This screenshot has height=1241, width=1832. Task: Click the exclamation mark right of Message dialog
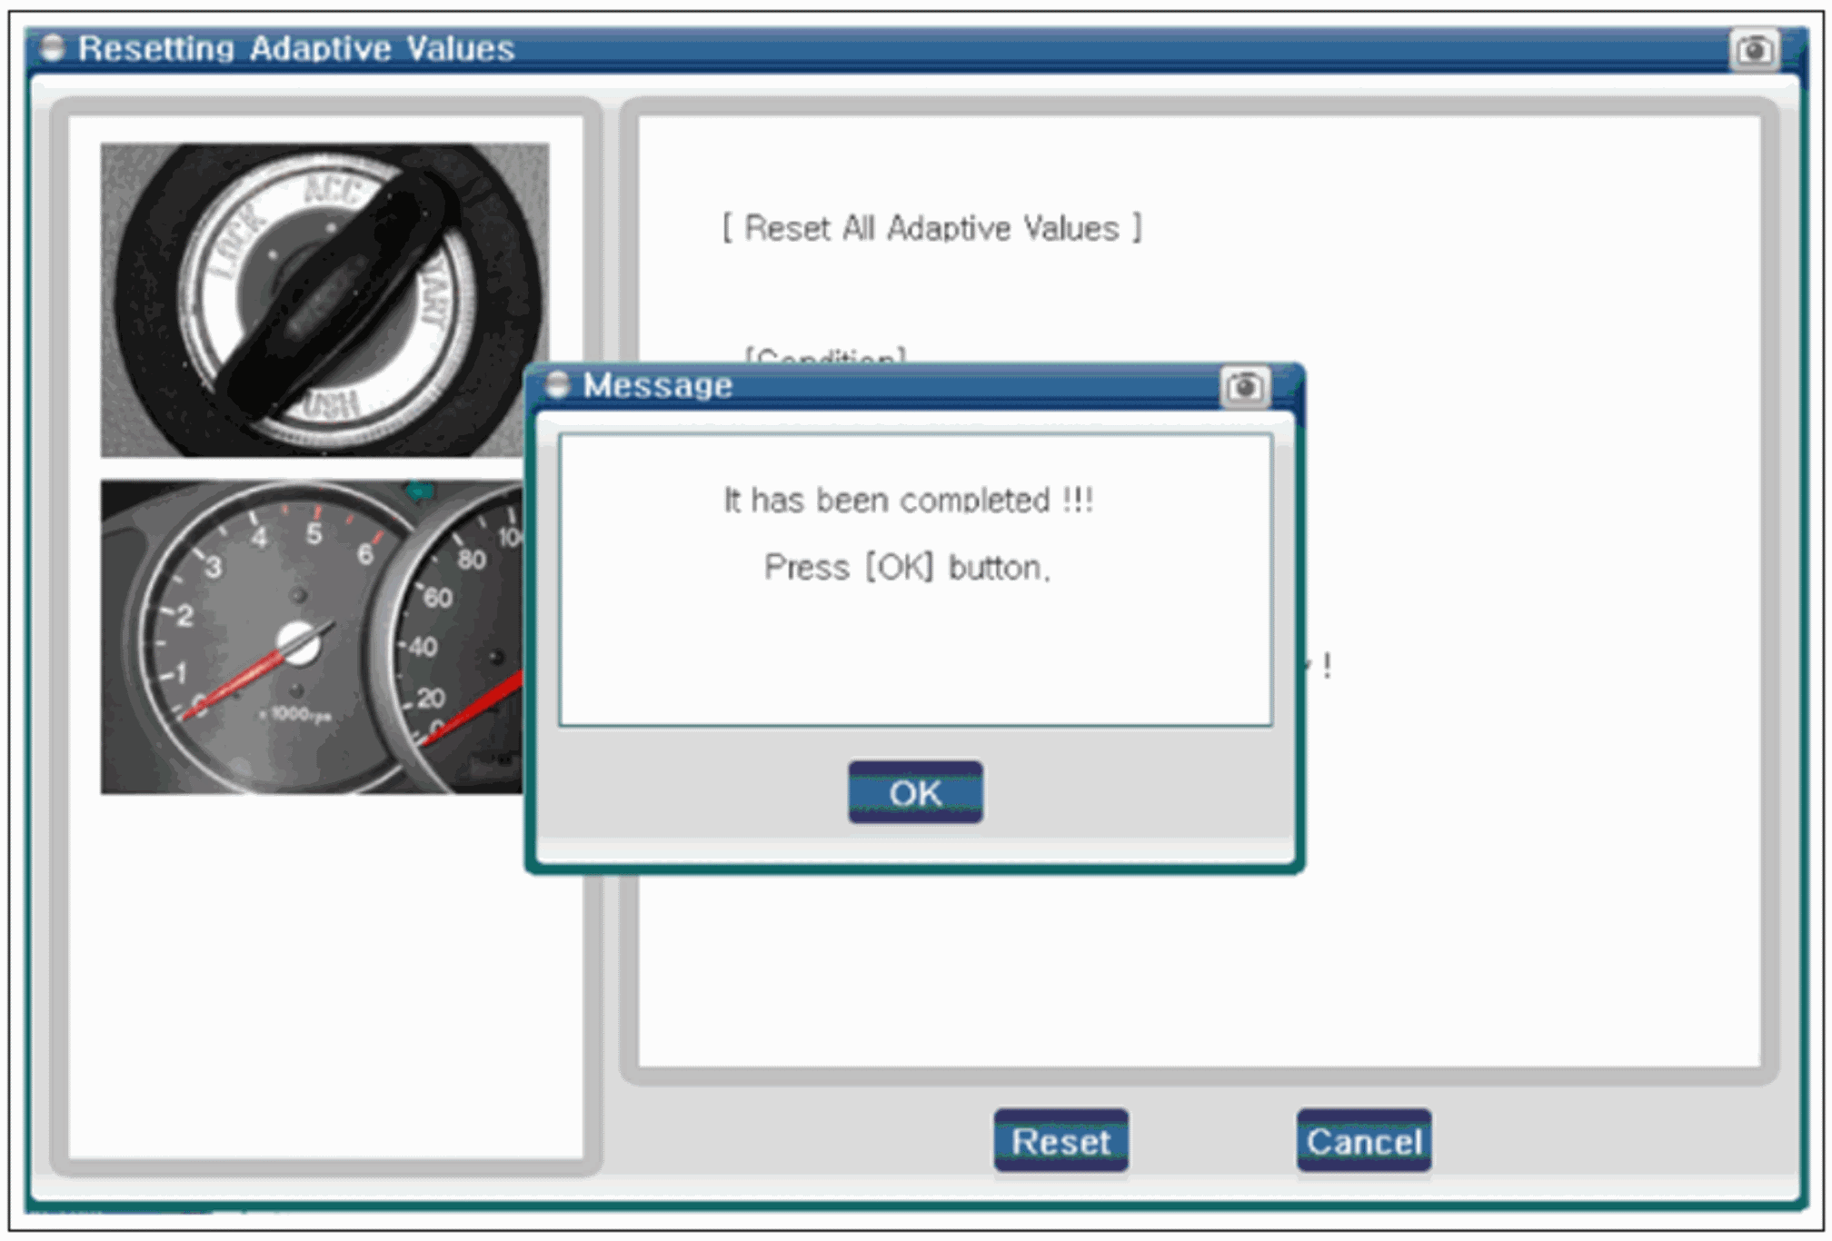click(x=1328, y=666)
